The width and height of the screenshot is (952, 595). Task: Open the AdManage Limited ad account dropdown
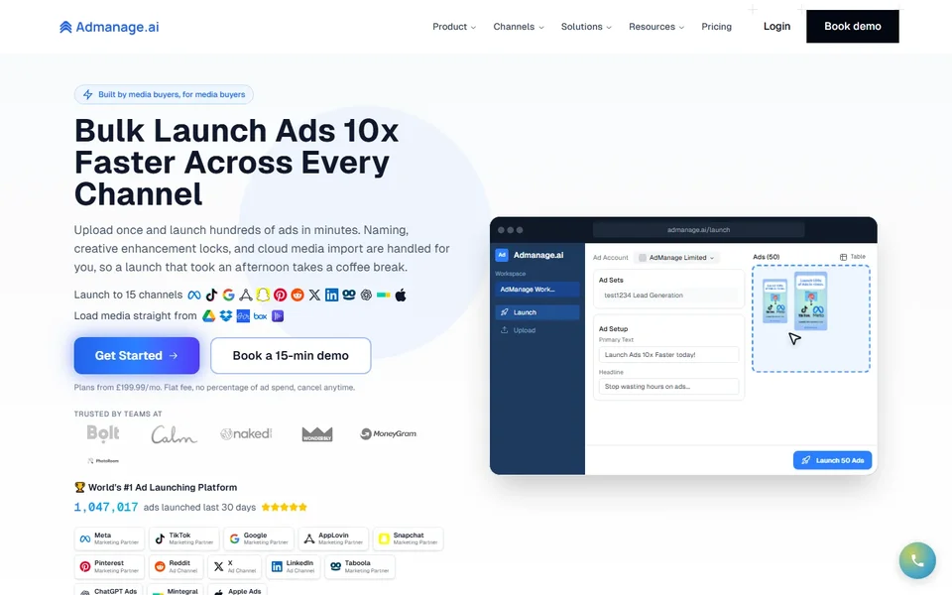[676, 258]
